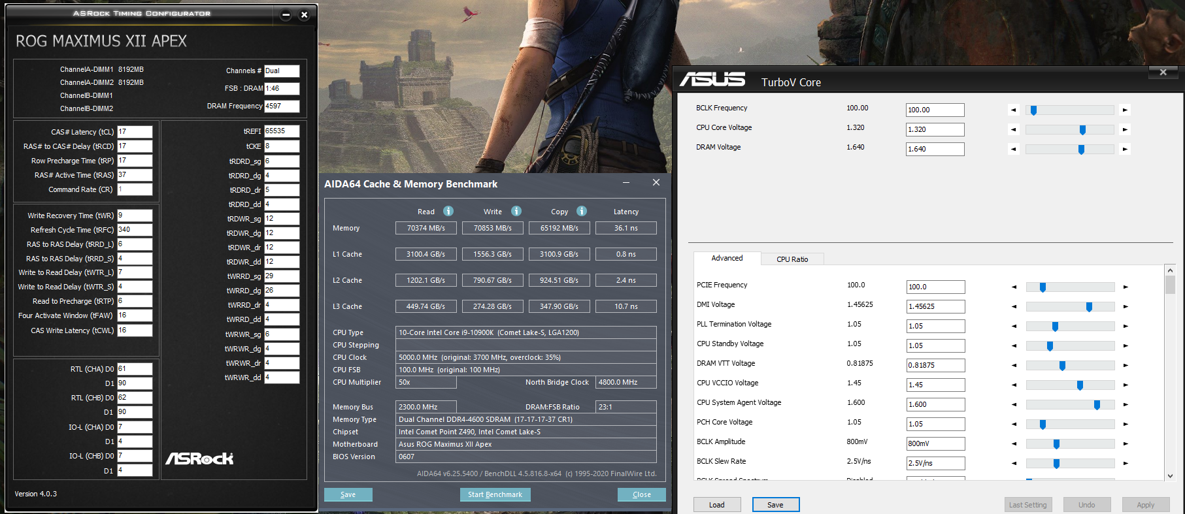
Task: Increase PCIE Frequency with right arrow
Action: 1126,287
